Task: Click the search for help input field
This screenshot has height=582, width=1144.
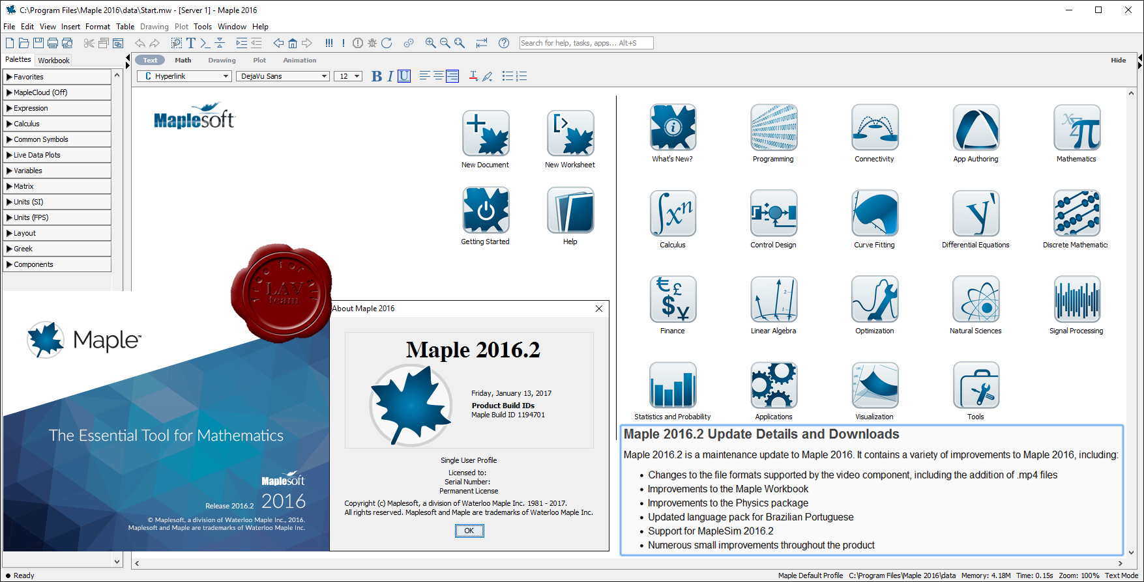Action: (x=586, y=43)
